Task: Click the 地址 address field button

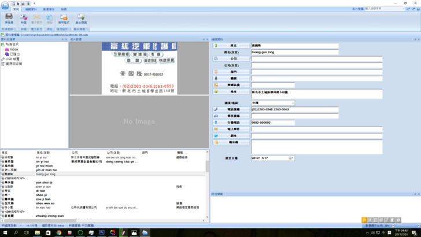Action: tap(231, 91)
